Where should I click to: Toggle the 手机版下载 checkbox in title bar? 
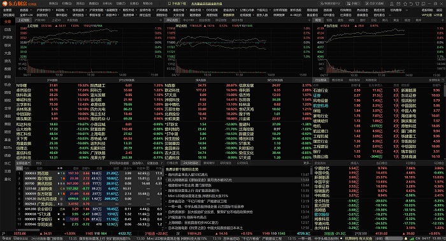169,4
